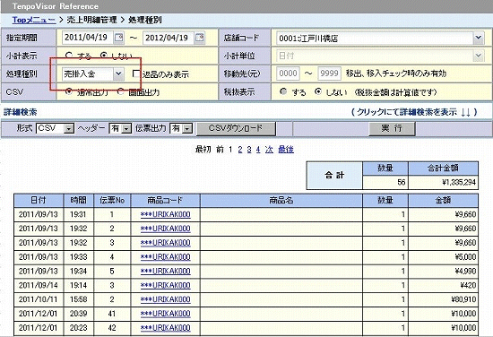
Task: Open product code link in the ¥80,910 row
Action: tap(166, 299)
